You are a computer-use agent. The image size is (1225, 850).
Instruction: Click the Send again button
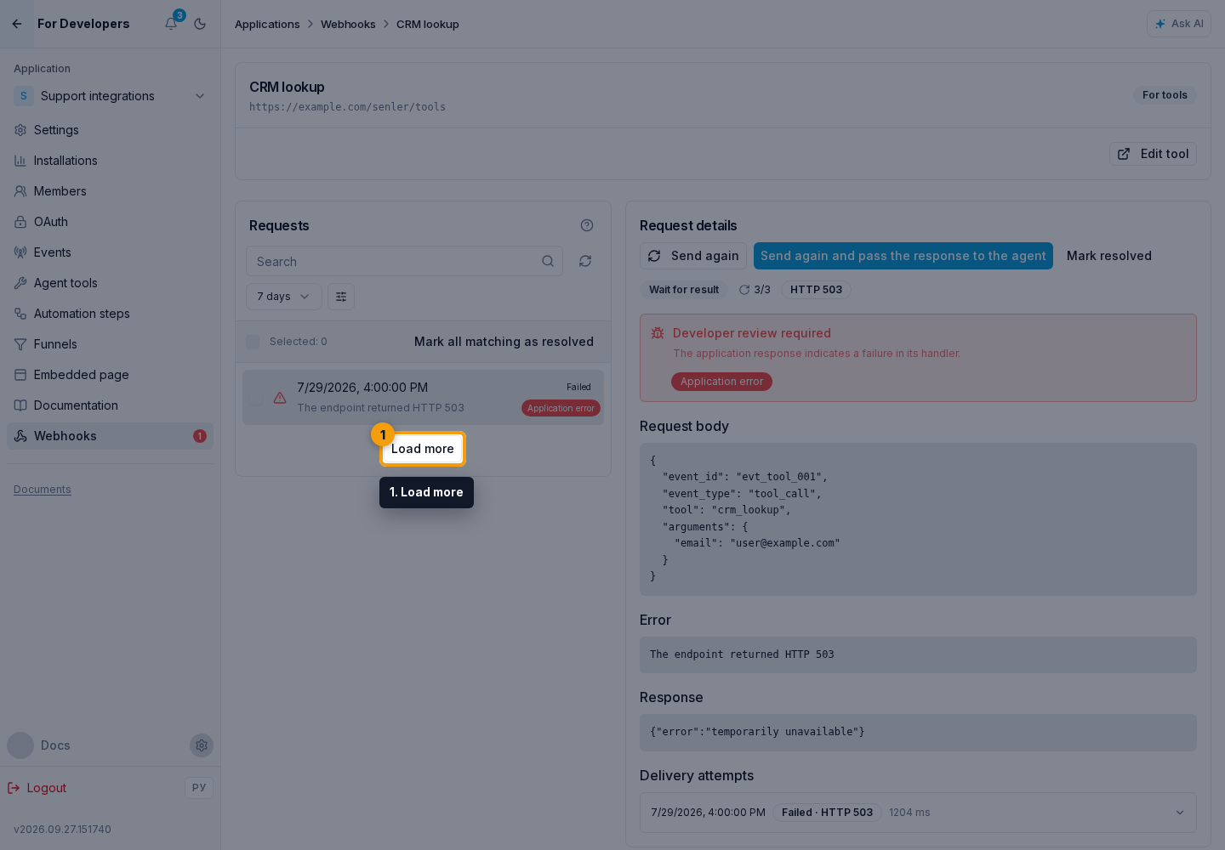point(693,256)
